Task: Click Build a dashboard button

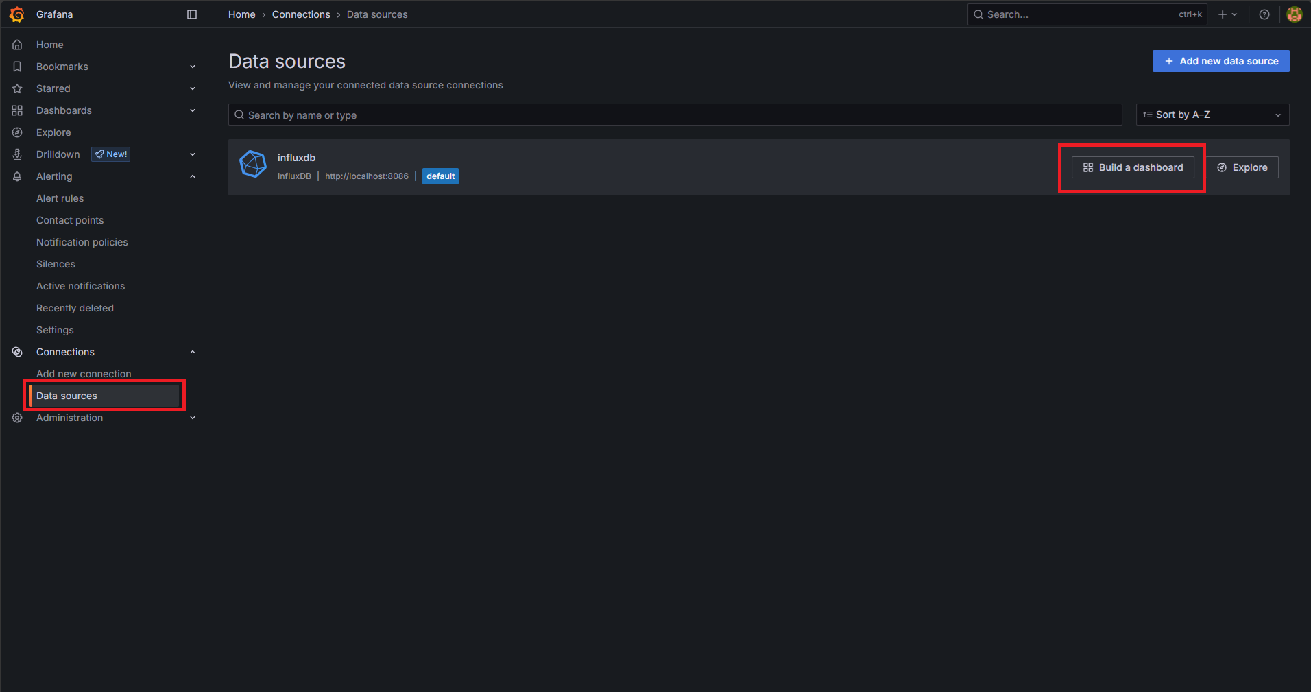Action: [1133, 167]
